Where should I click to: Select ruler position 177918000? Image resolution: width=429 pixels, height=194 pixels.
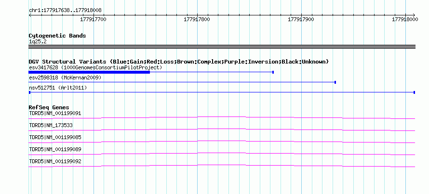tap(405, 19)
